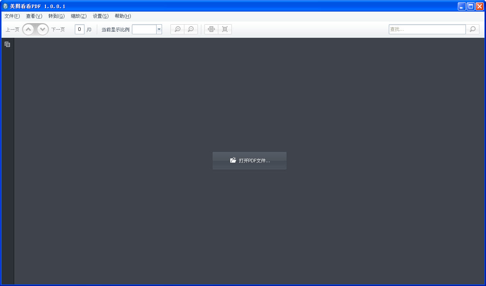Click the zoom out magnifier icon
The height and width of the screenshot is (286, 486).
pos(191,29)
